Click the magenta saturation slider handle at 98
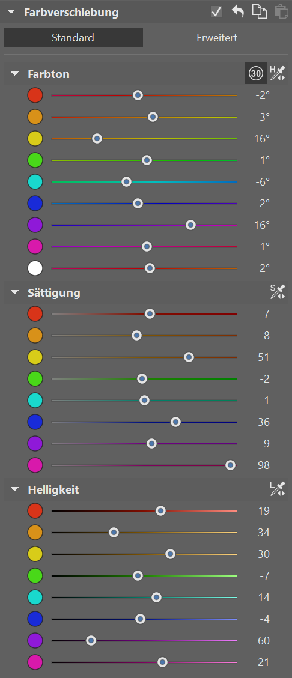The image size is (292, 678). (231, 465)
